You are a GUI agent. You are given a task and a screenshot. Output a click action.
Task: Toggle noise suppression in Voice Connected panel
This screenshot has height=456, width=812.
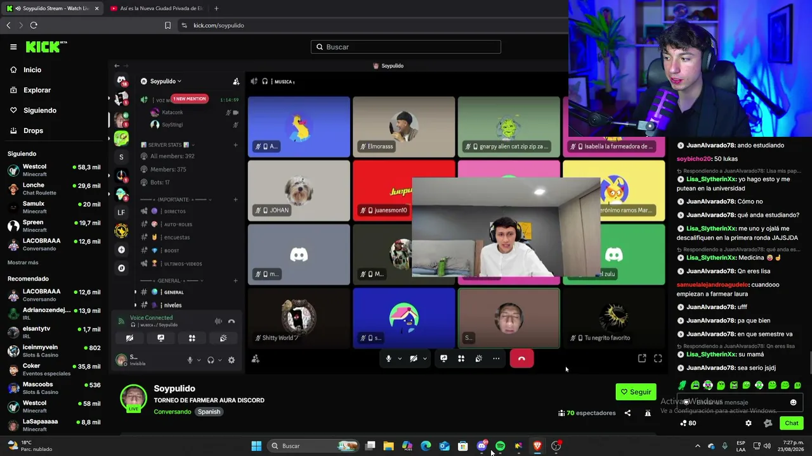click(x=218, y=322)
